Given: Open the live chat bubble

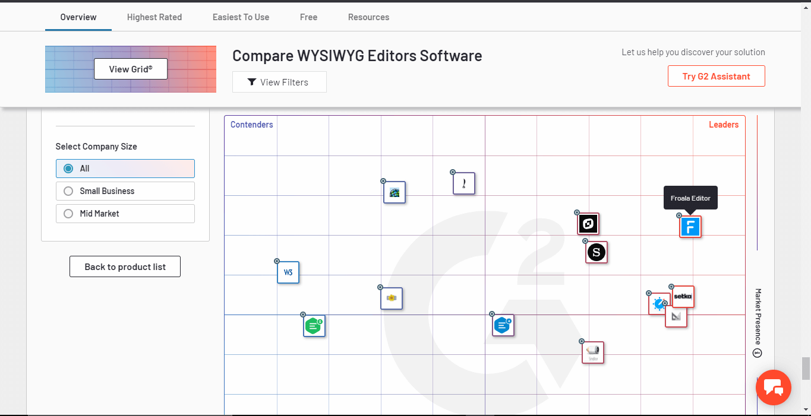Looking at the screenshot, I should [x=773, y=388].
